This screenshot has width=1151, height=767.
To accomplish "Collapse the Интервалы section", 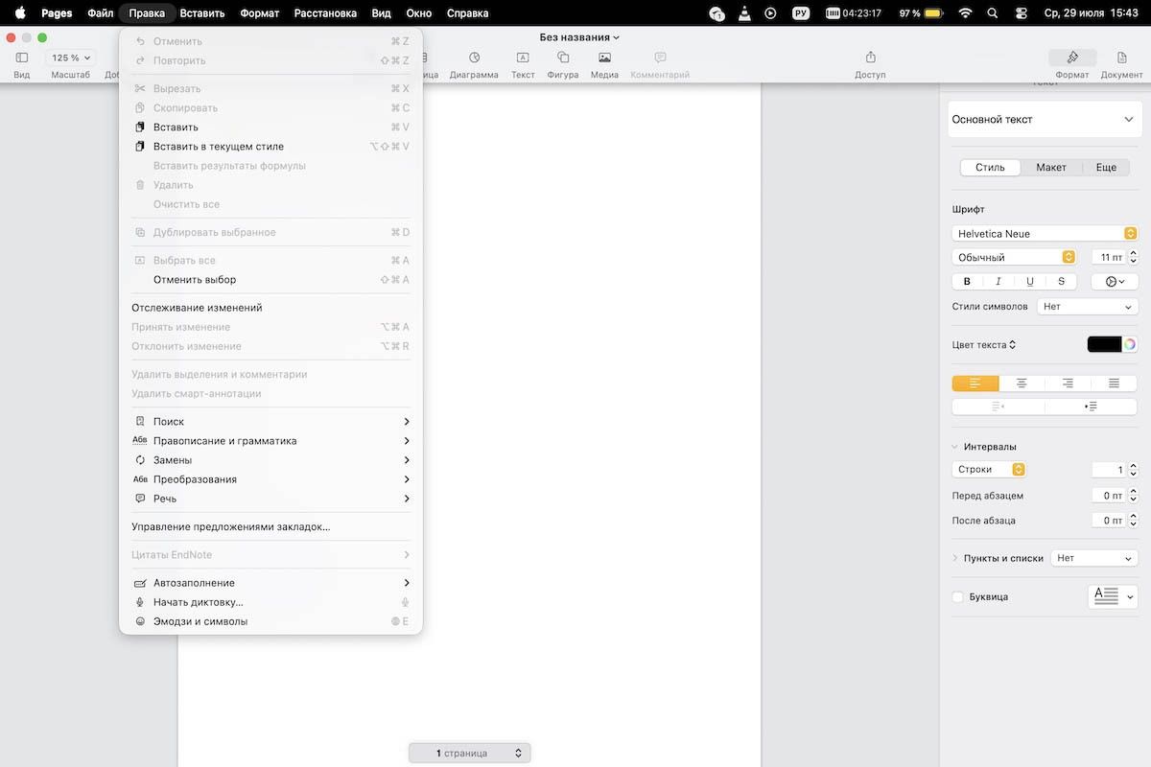I will 955,447.
